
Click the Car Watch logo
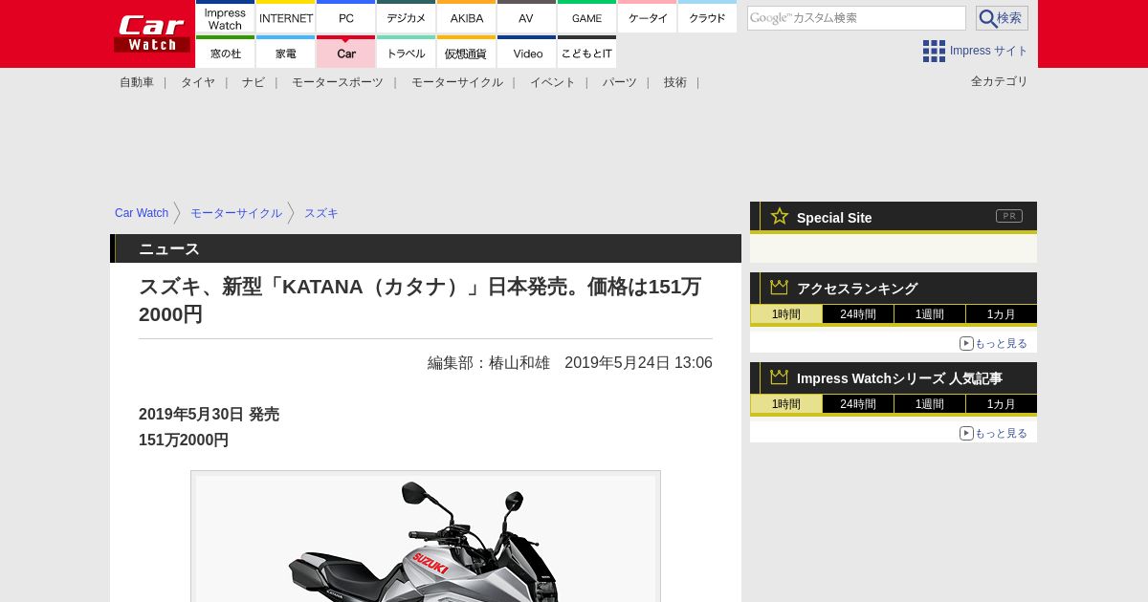pyautogui.click(x=152, y=33)
